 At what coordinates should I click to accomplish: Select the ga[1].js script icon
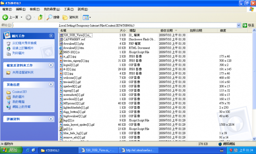[61, 129]
